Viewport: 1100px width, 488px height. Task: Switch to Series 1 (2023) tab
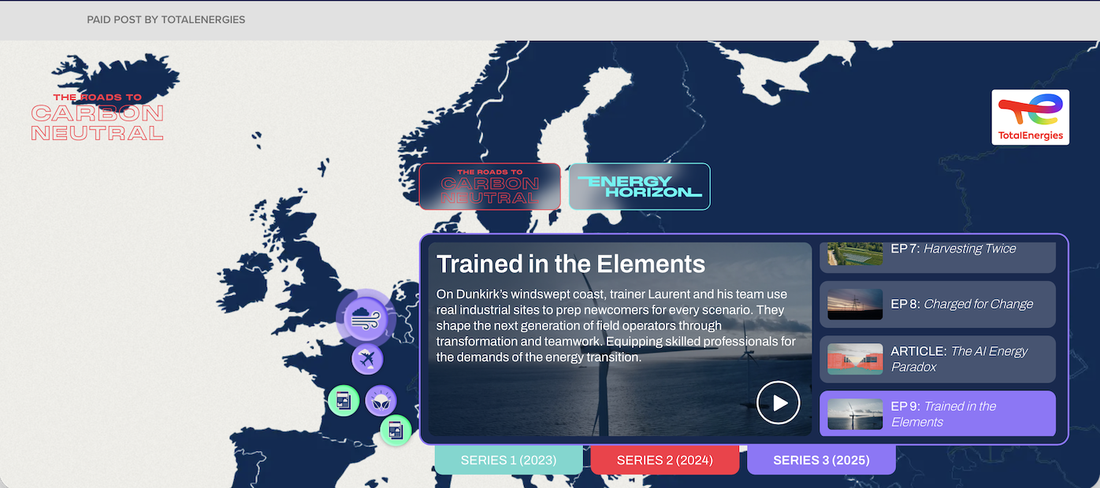click(x=508, y=460)
